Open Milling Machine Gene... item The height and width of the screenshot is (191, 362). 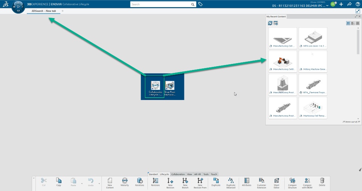[x=313, y=61]
